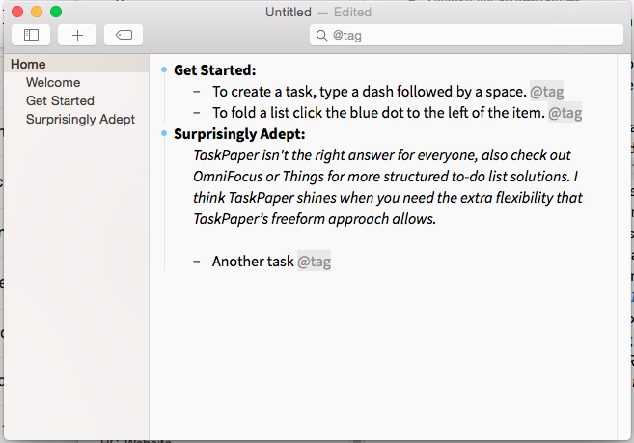Click the @tag after 'Another task'

point(315,261)
